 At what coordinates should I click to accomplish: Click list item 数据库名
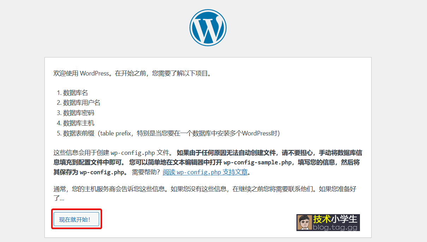tap(76, 93)
